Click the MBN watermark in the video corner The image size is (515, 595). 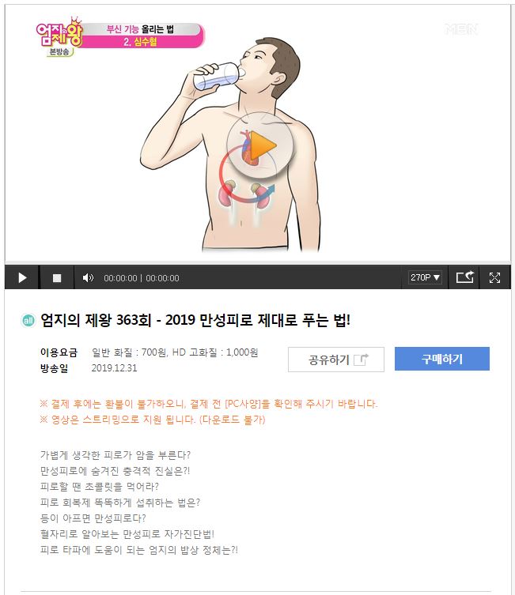461,29
